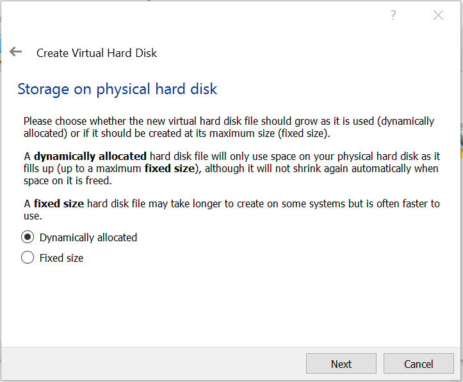
Task: Click the question mark help icon
Action: pos(393,15)
